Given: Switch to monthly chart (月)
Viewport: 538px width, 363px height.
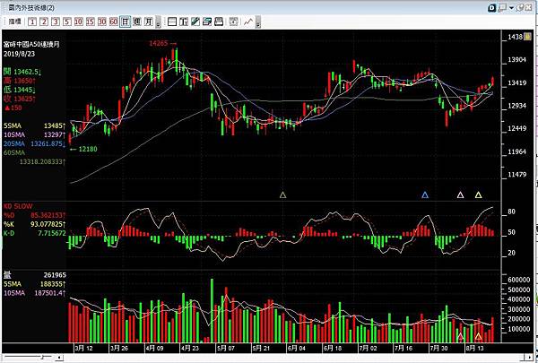Looking at the screenshot, I should [148, 22].
